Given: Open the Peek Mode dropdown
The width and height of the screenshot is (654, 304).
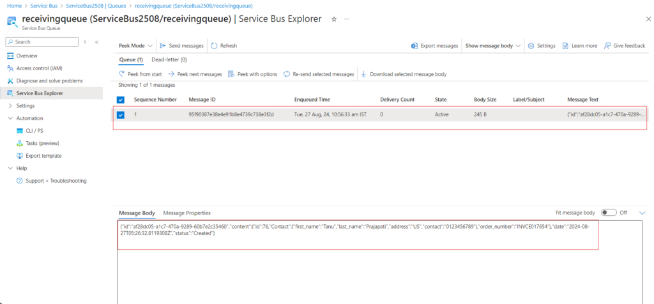Looking at the screenshot, I should point(136,46).
